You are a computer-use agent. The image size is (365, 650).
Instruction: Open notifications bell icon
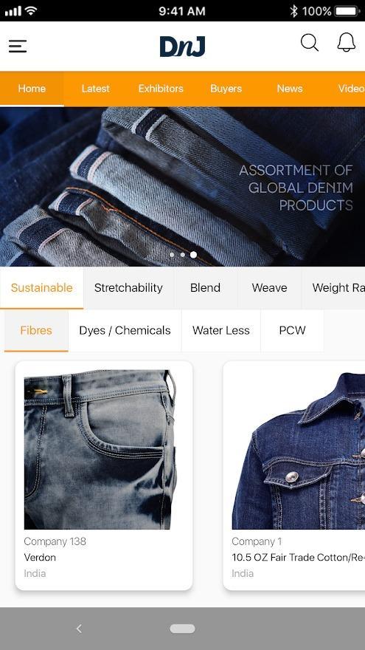pos(347,42)
